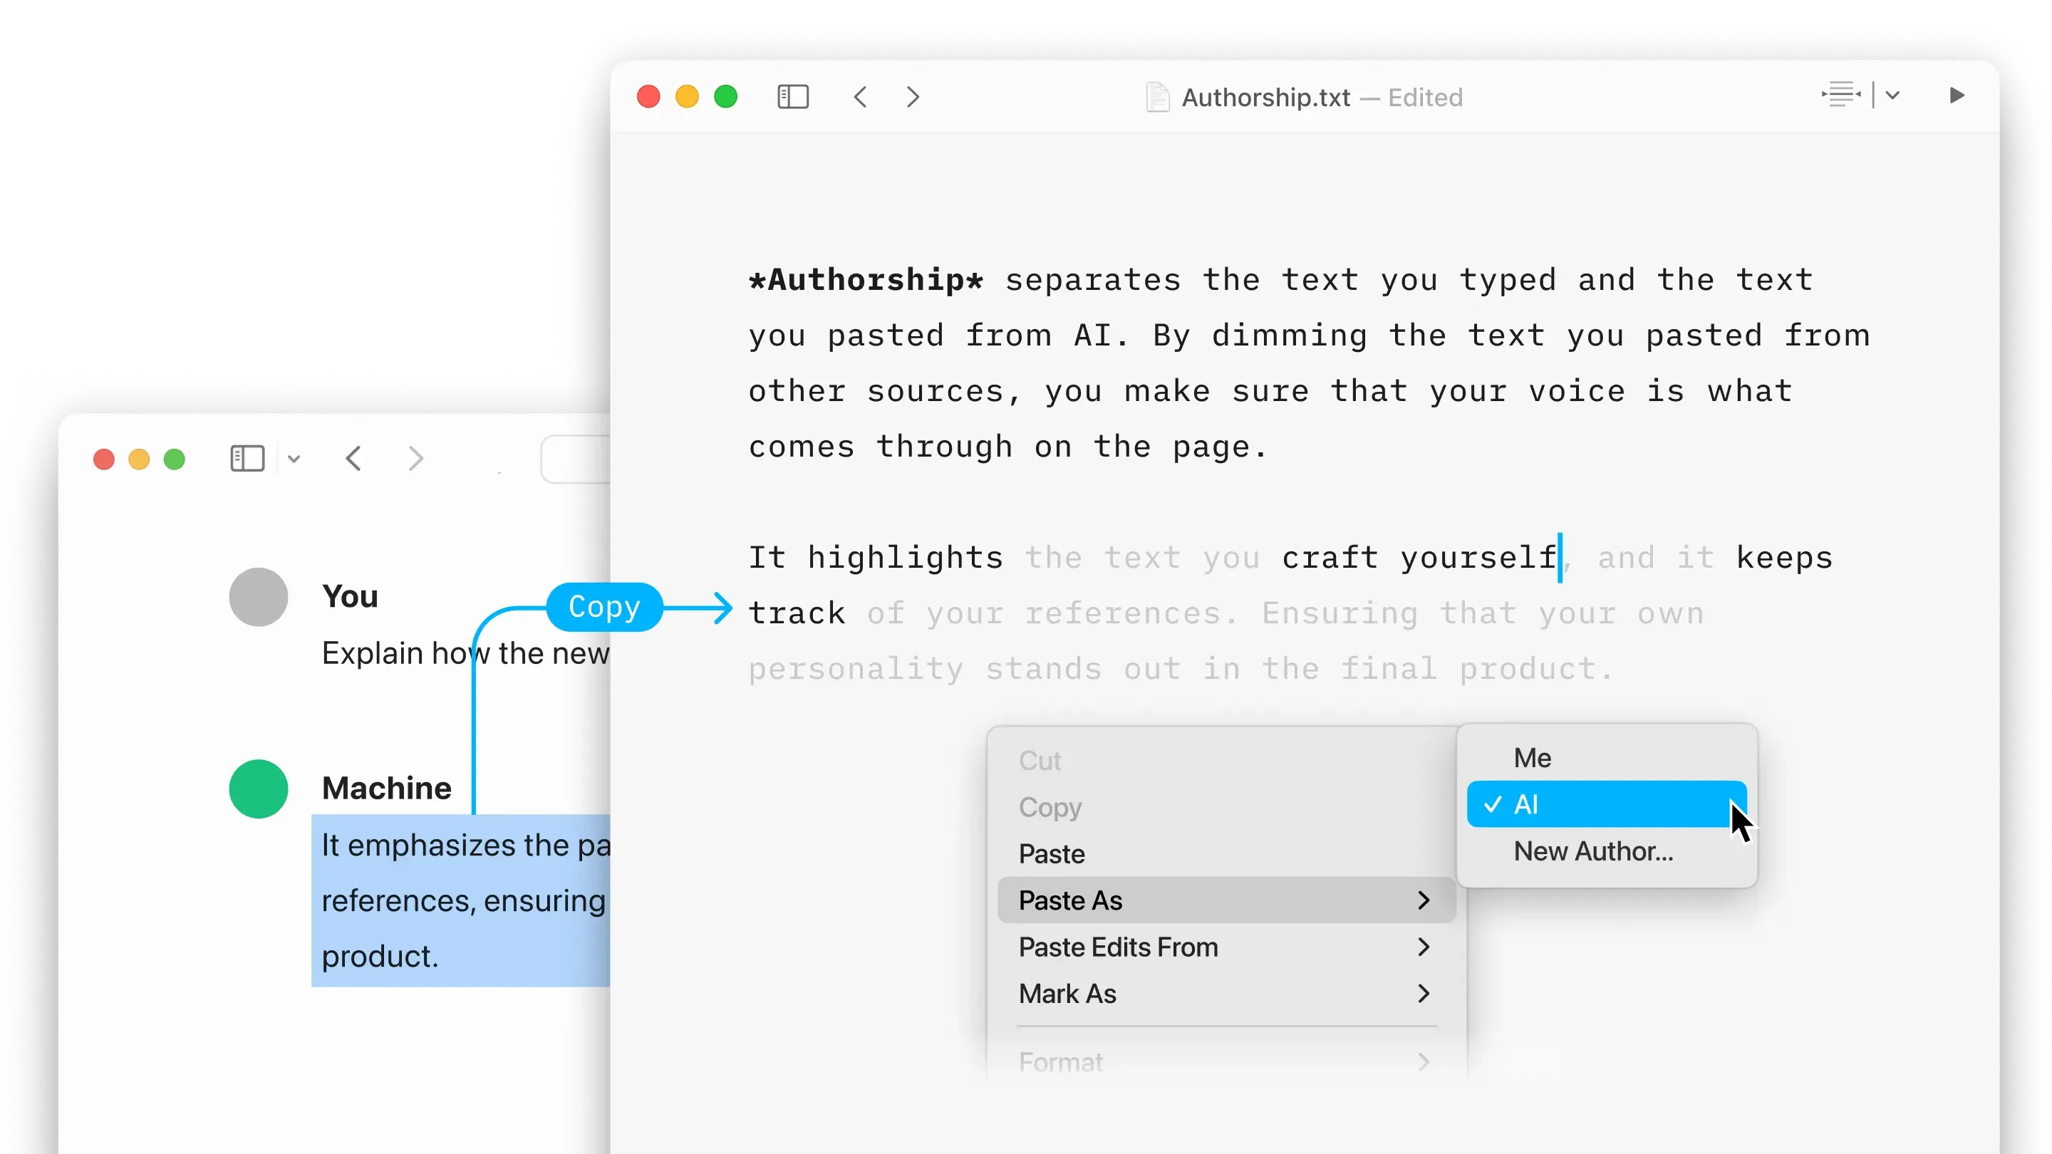This screenshot has width=2052, height=1154.
Task: Go forward in the chat window
Action: 415,459
